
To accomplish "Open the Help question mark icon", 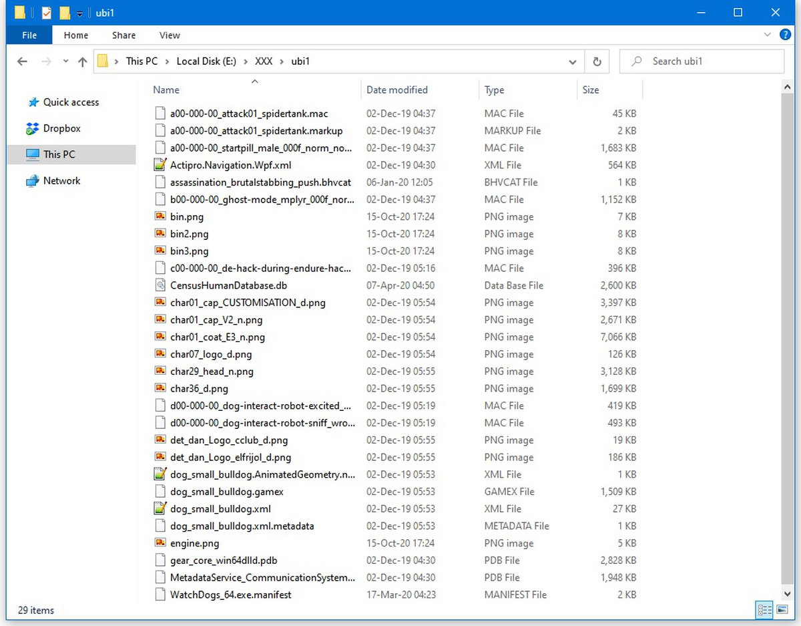I will 785,34.
